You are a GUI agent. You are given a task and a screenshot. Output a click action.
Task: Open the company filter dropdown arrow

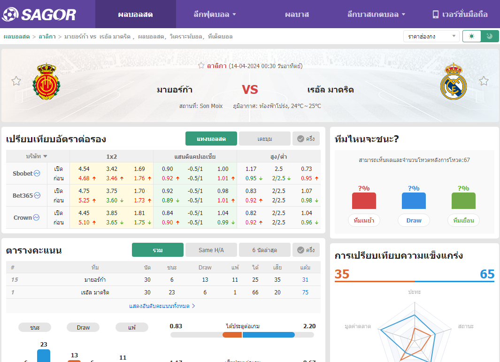coord(45,156)
